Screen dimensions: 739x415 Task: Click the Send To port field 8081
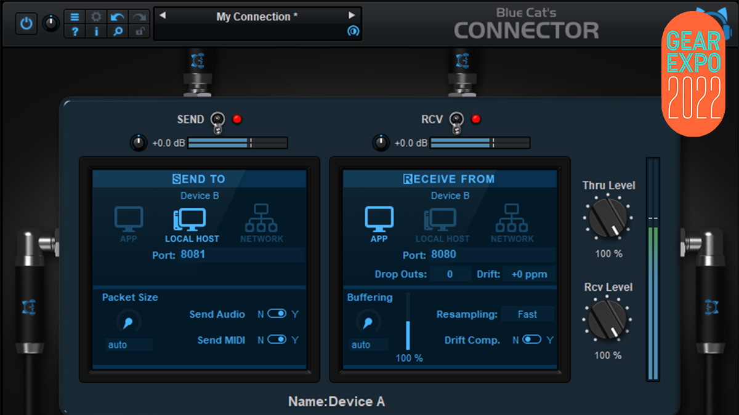click(241, 255)
